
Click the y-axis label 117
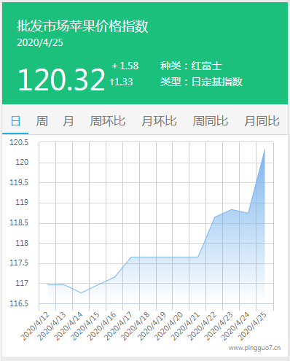22,283
